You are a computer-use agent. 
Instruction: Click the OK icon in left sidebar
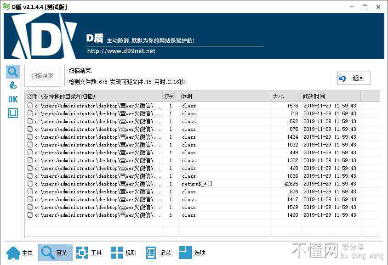pos(13,99)
